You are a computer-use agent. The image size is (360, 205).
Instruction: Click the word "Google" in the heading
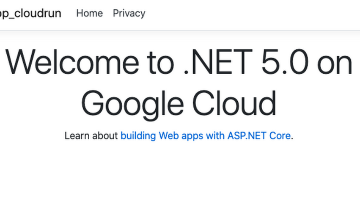pyautogui.click(x=132, y=103)
